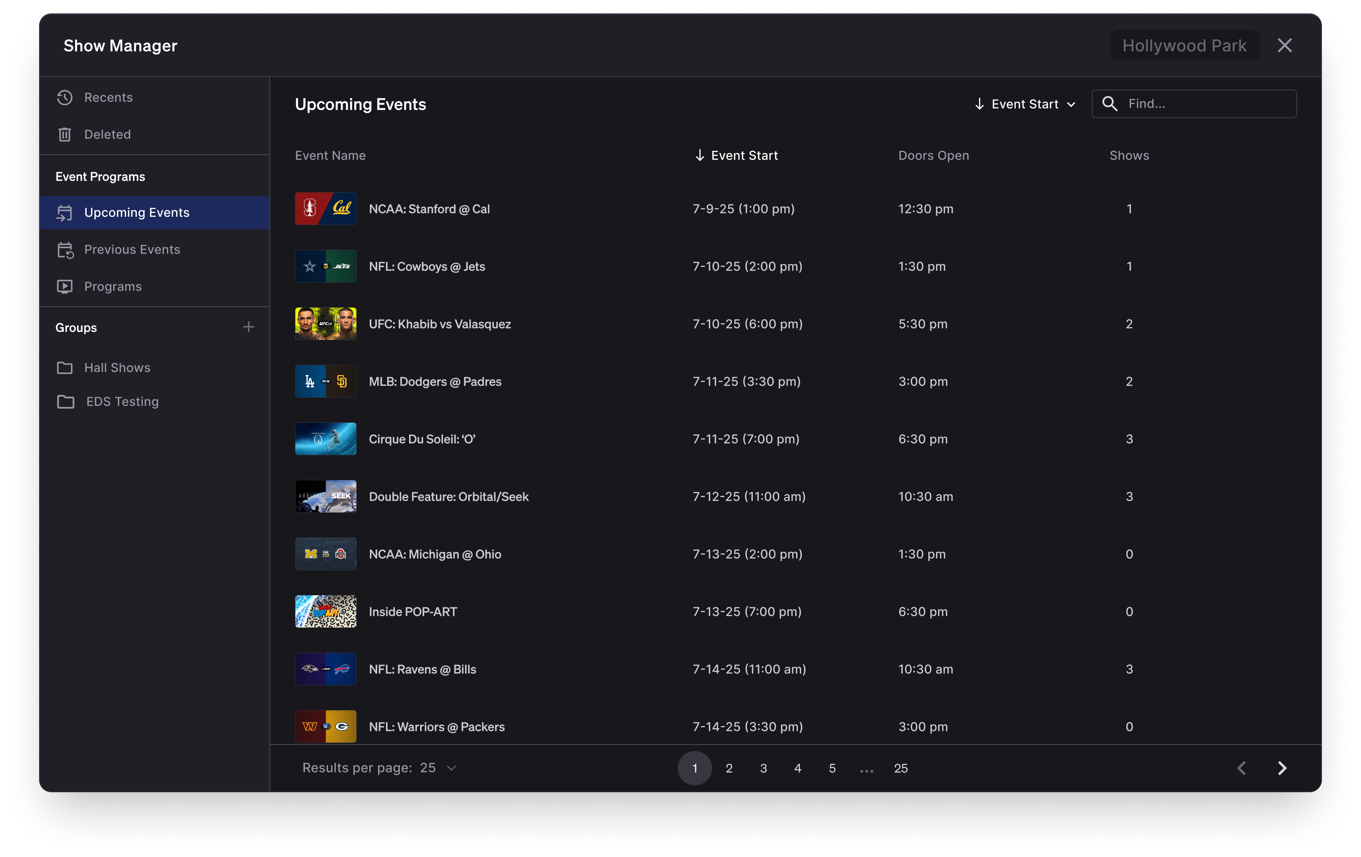Select the Cirque Du Soleil 'O' event
This screenshot has height=857, width=1361.
coord(422,439)
